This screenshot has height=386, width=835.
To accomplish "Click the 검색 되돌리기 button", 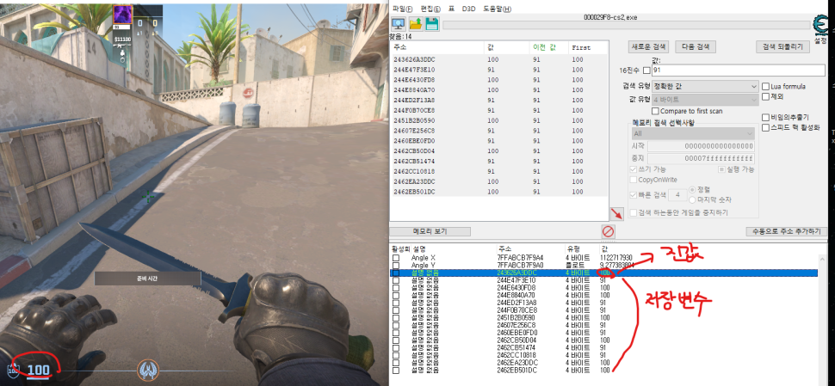I will point(782,46).
